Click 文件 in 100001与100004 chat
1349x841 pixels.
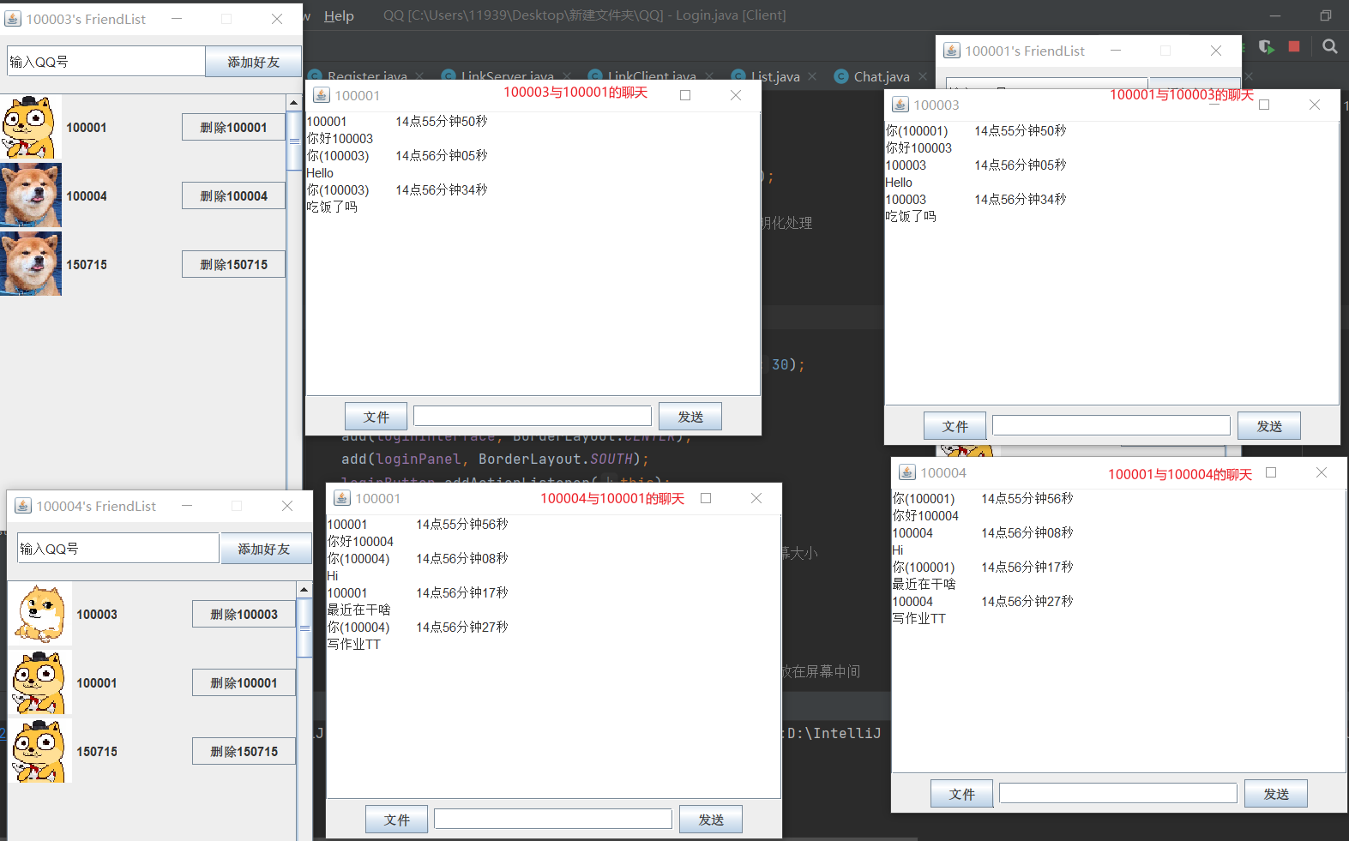pyautogui.click(x=961, y=794)
